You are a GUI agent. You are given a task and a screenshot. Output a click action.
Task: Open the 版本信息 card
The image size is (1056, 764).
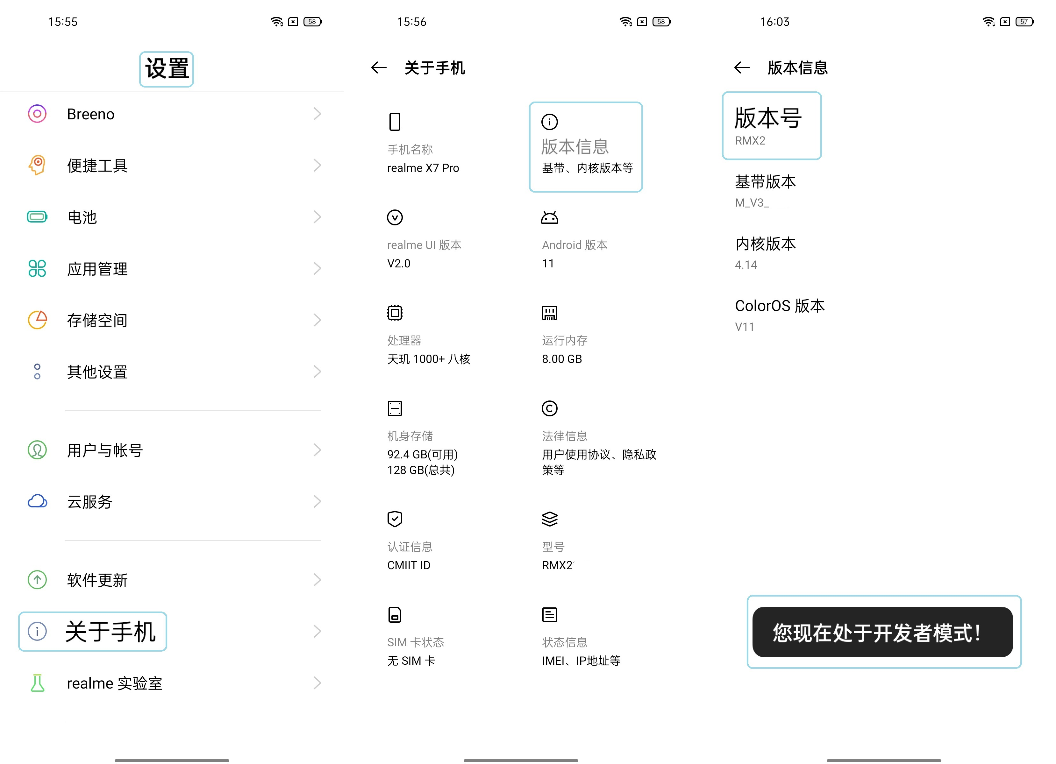[x=586, y=146]
